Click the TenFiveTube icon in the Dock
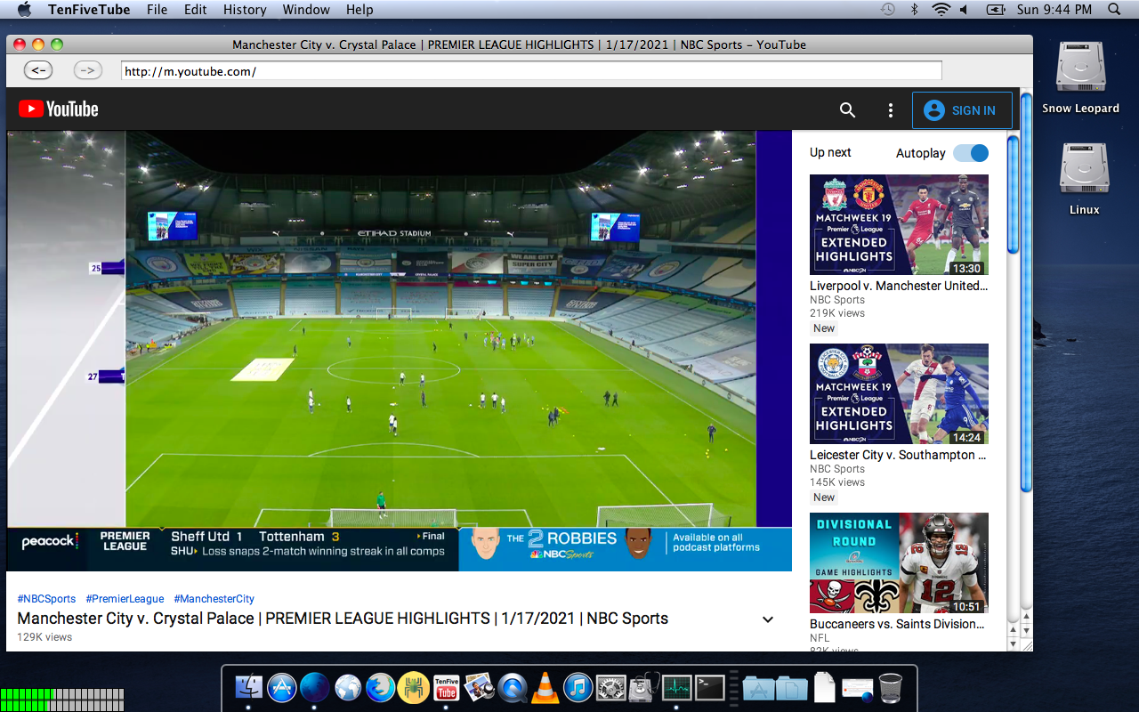The width and height of the screenshot is (1139, 712). coord(446,687)
